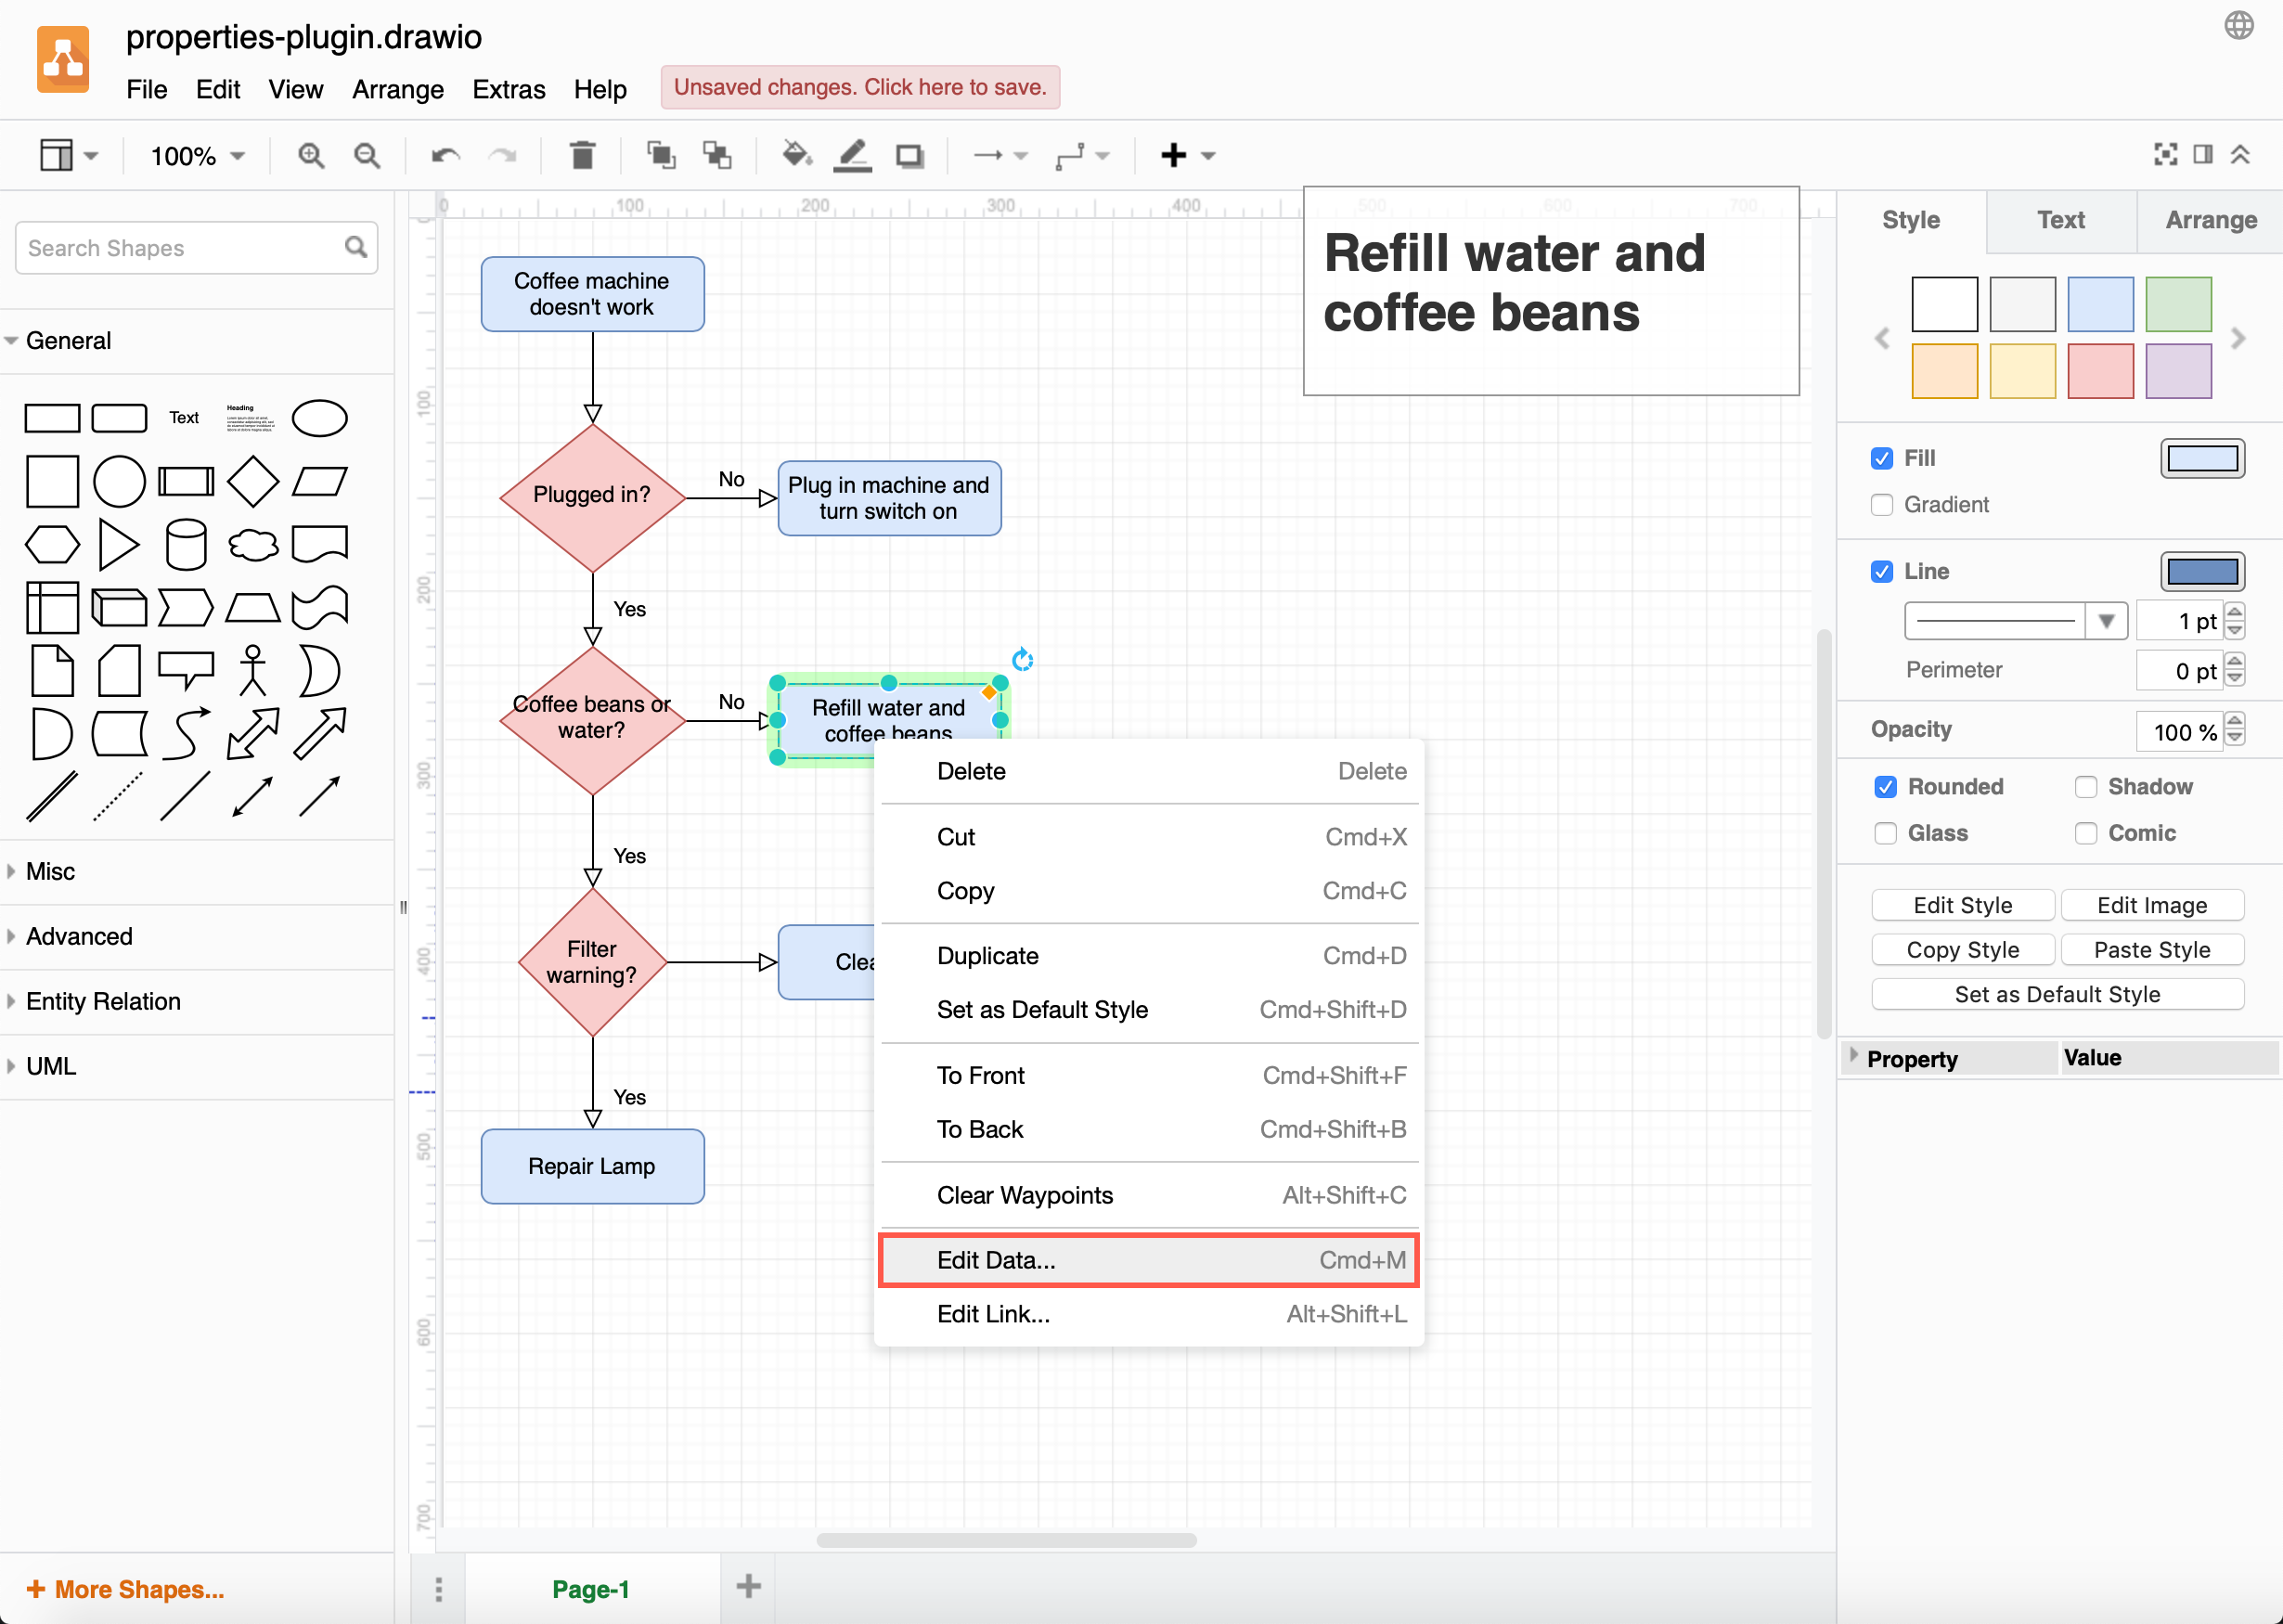Click the Delete icon in the toolbar
2283x1624 pixels.
point(583,155)
